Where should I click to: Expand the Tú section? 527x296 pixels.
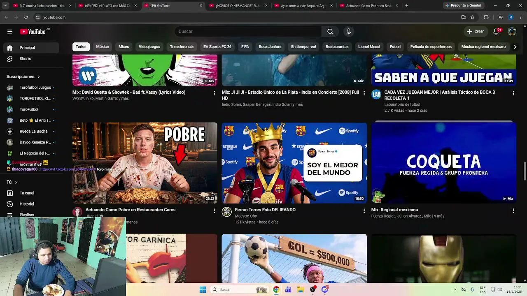pos(12,182)
